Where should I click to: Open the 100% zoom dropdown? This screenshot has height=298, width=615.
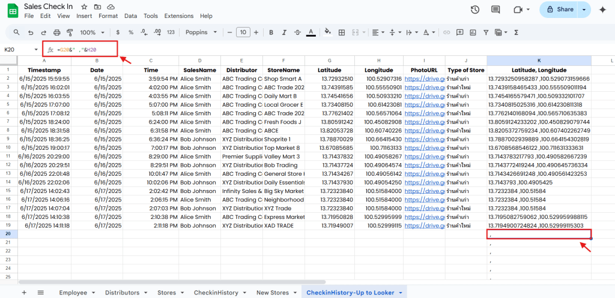click(92, 32)
